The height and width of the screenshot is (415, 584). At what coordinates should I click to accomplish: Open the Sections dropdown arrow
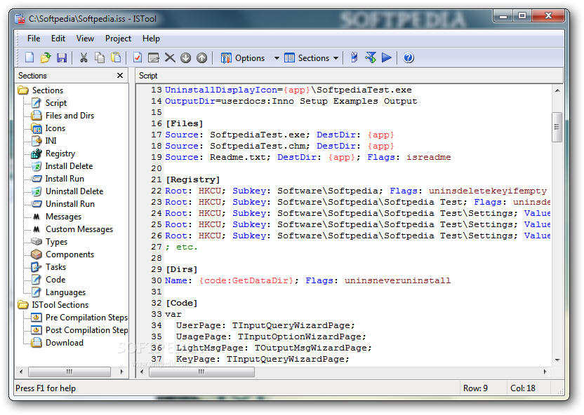pyautogui.click(x=336, y=58)
